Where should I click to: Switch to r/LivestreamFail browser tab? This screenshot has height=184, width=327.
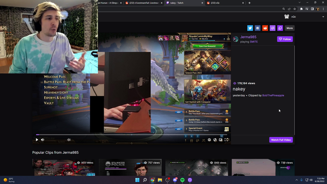tap(144, 3)
